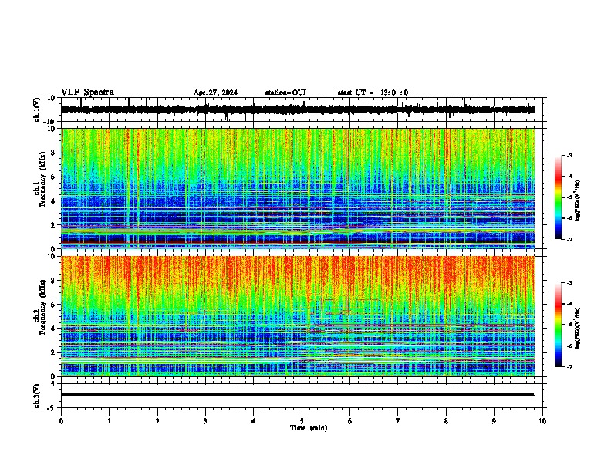Click the "5" tick on the Time axis
Image resolution: width=611 pixels, height=472 pixels.
[x=302, y=421]
